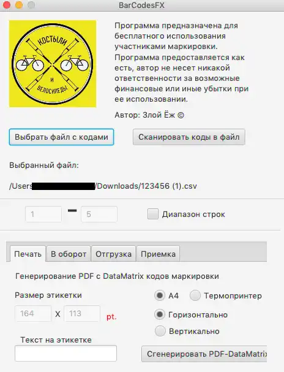Select the A4 radio button

pyautogui.click(x=159, y=295)
